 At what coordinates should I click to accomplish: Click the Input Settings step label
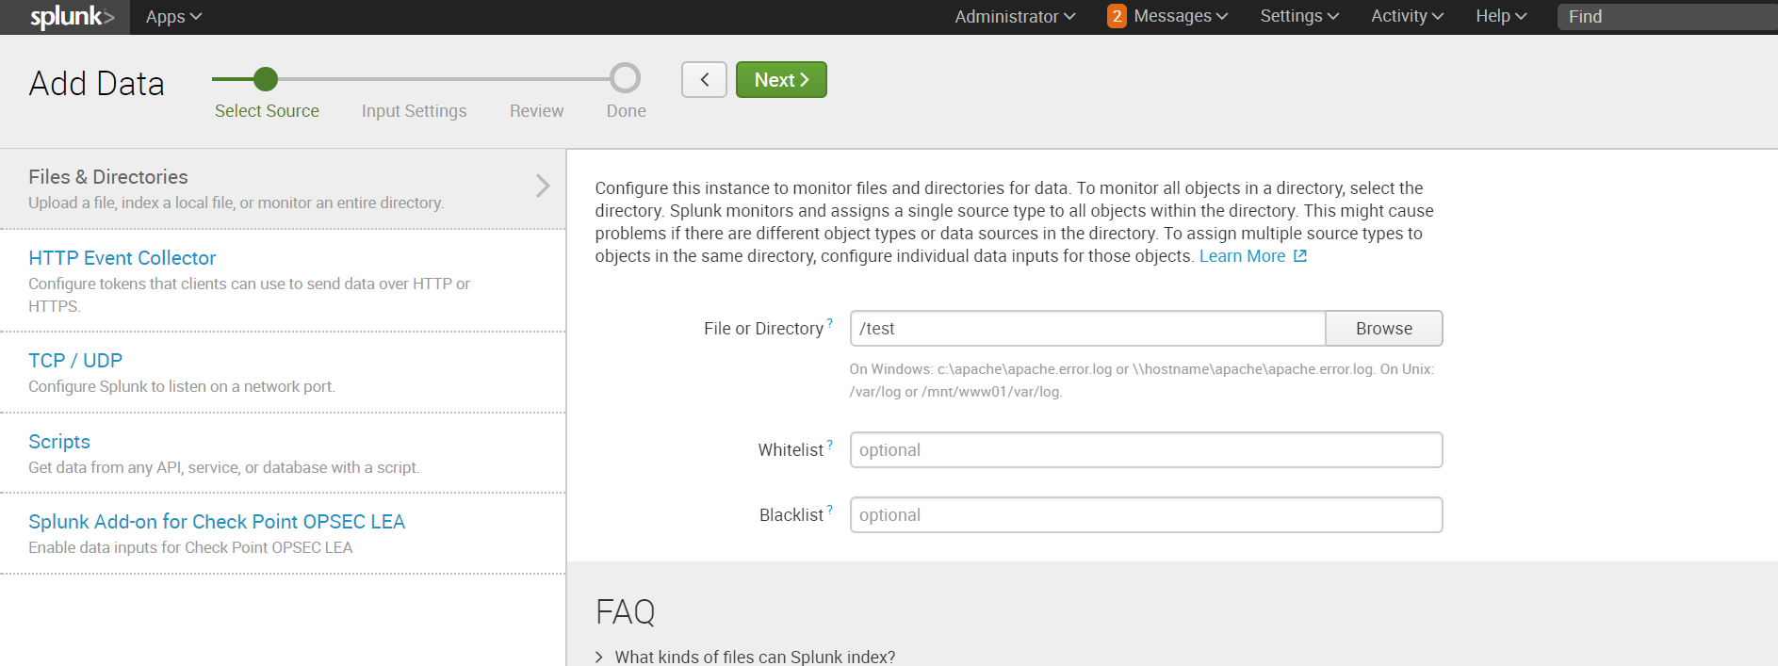414,111
